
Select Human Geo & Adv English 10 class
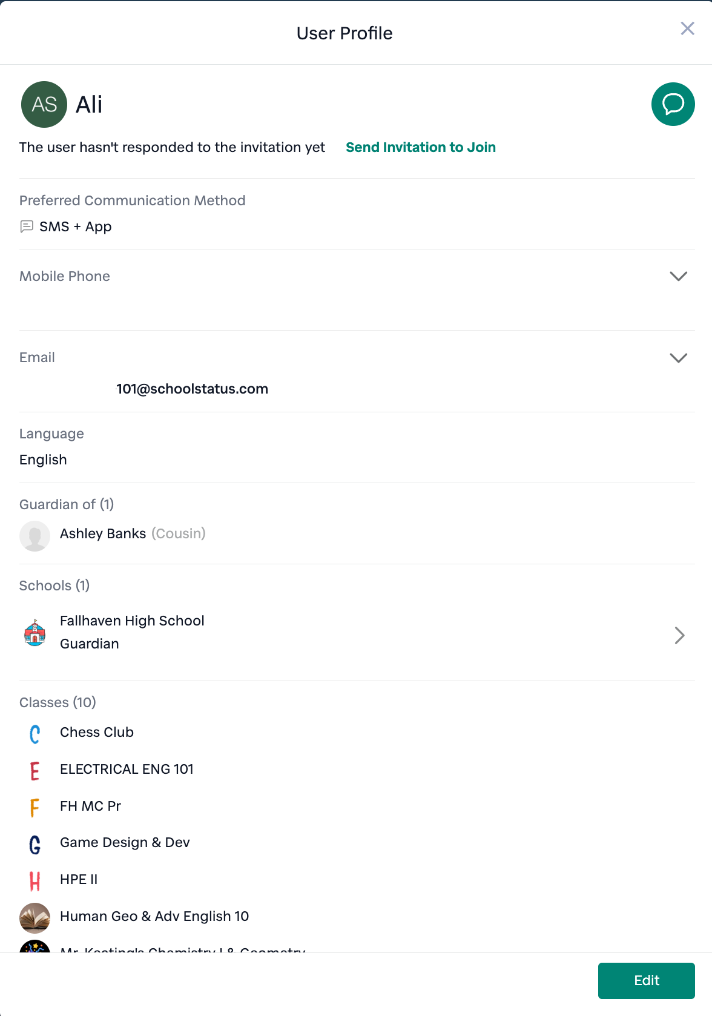[x=154, y=916]
